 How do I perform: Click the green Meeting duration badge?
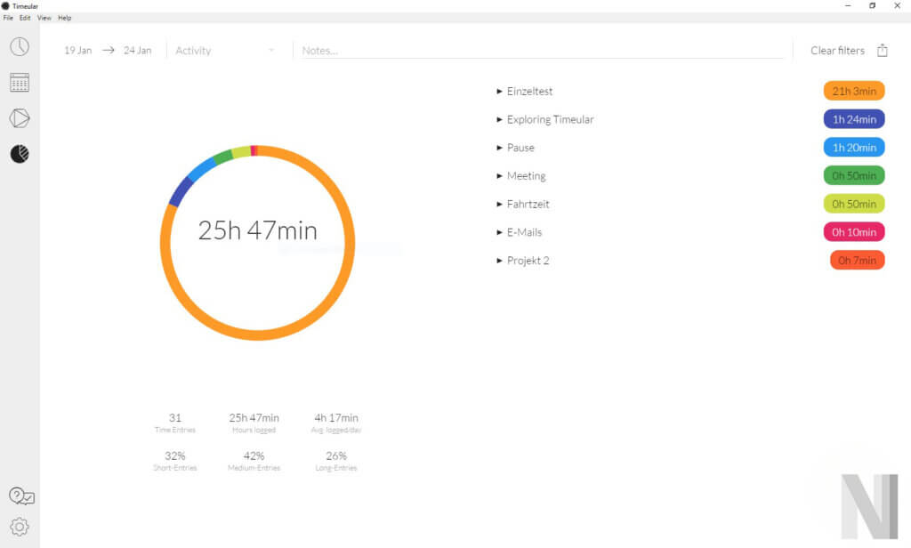click(853, 175)
